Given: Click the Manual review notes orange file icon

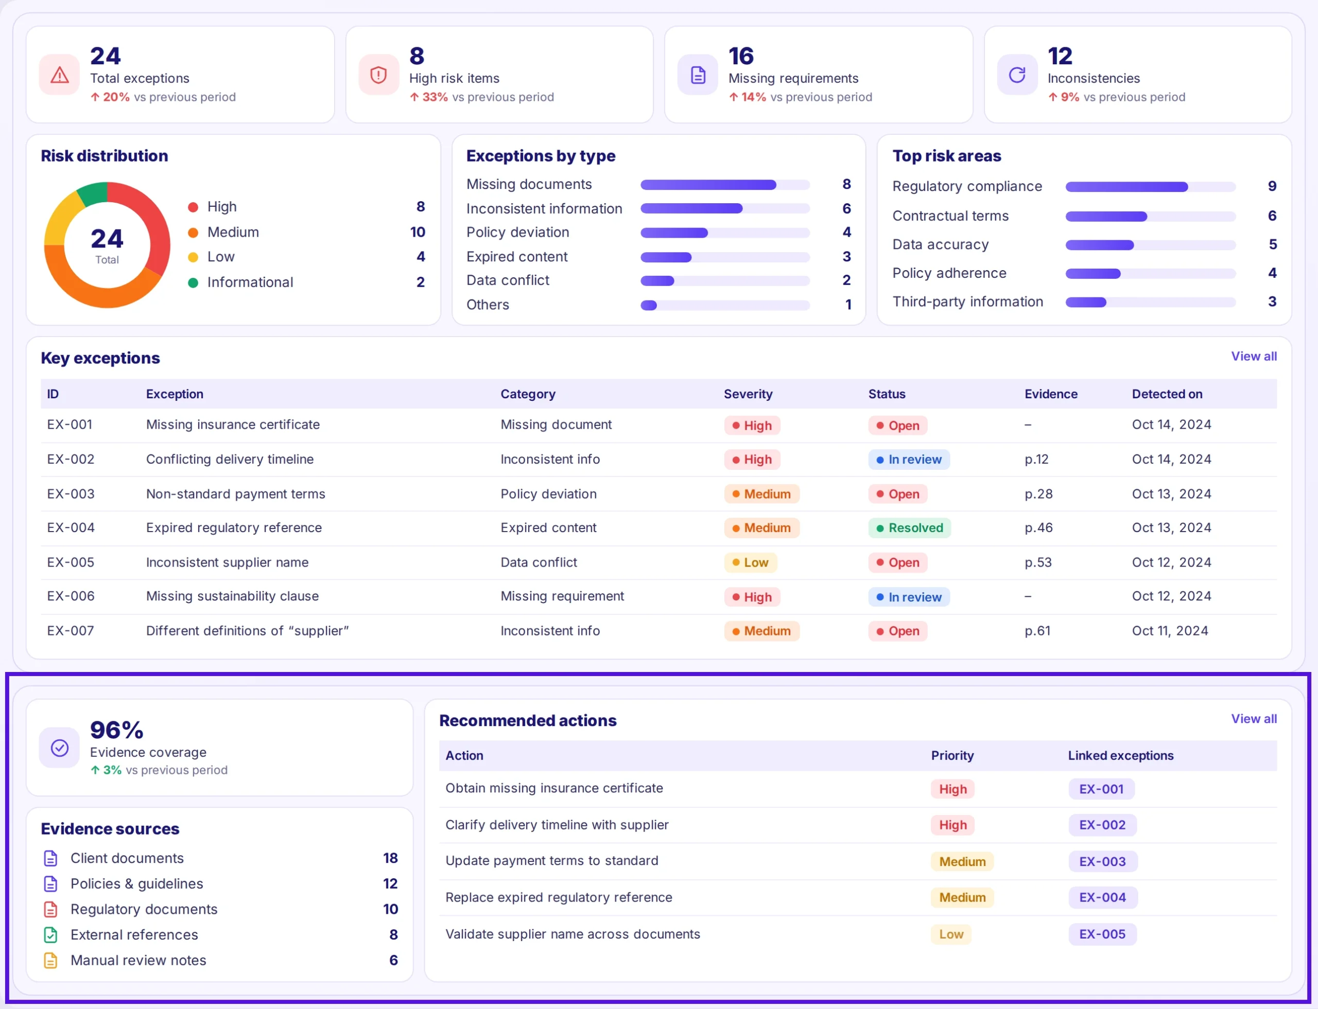Looking at the screenshot, I should click(x=51, y=960).
